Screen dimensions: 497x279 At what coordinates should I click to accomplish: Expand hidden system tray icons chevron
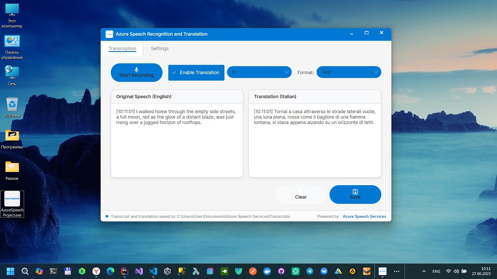tap(424, 271)
